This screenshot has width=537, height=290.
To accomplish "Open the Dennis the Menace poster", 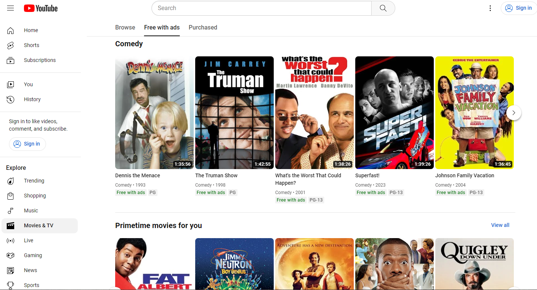I will [x=154, y=113].
